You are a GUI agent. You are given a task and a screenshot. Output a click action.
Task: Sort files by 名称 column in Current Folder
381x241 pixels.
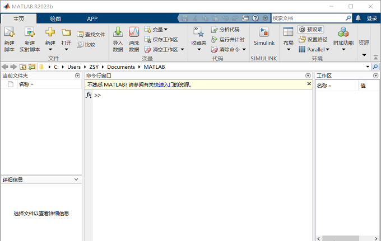49,84
